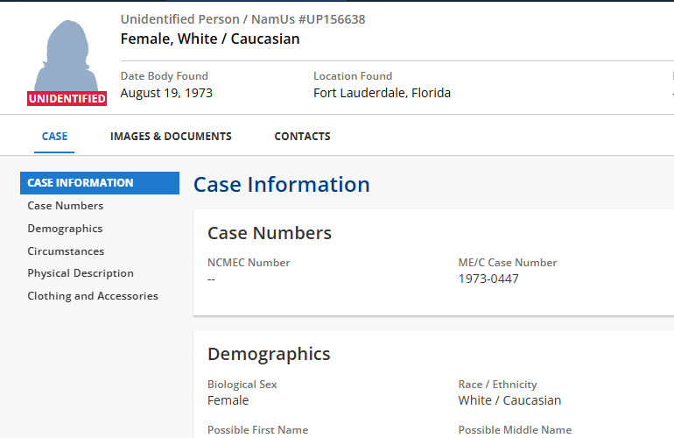Go to Clothing and Accessories section

93,296
